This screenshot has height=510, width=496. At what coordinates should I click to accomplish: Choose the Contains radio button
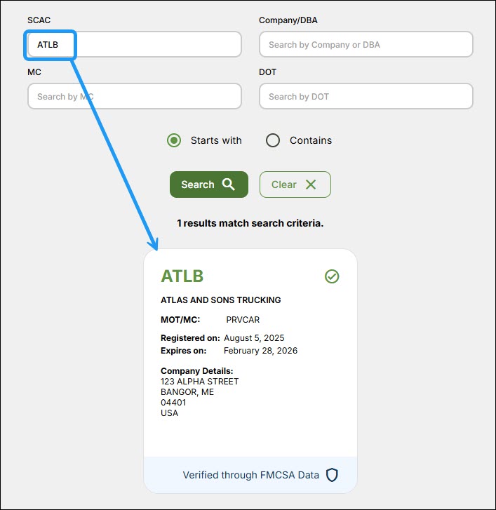(273, 140)
